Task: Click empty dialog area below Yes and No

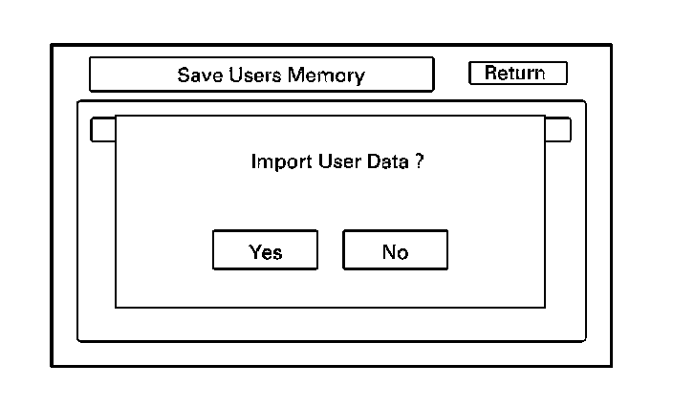Action: [x=330, y=289]
